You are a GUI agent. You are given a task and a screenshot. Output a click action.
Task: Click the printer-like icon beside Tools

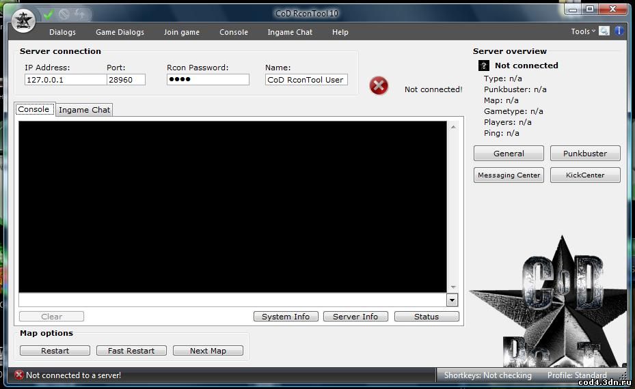604,31
